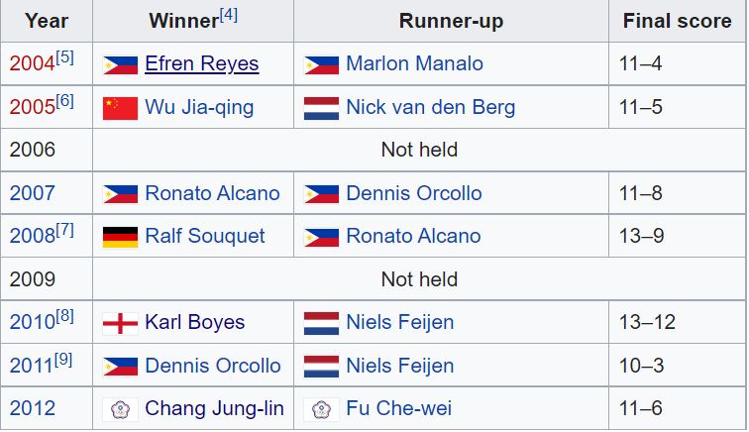Click citation [7] next to 2008
This screenshot has width=749, height=432.
65,230
